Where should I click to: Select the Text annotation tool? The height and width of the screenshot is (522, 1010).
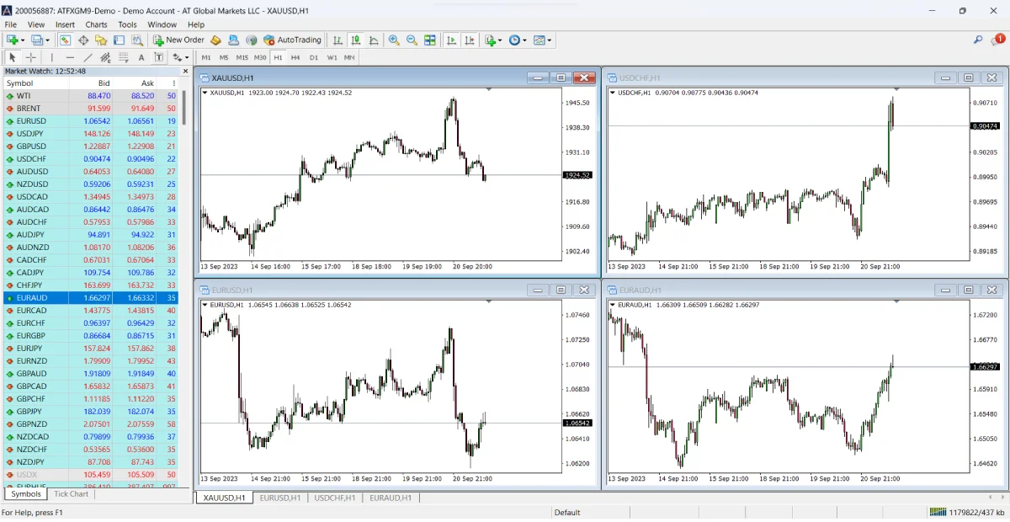click(141, 57)
